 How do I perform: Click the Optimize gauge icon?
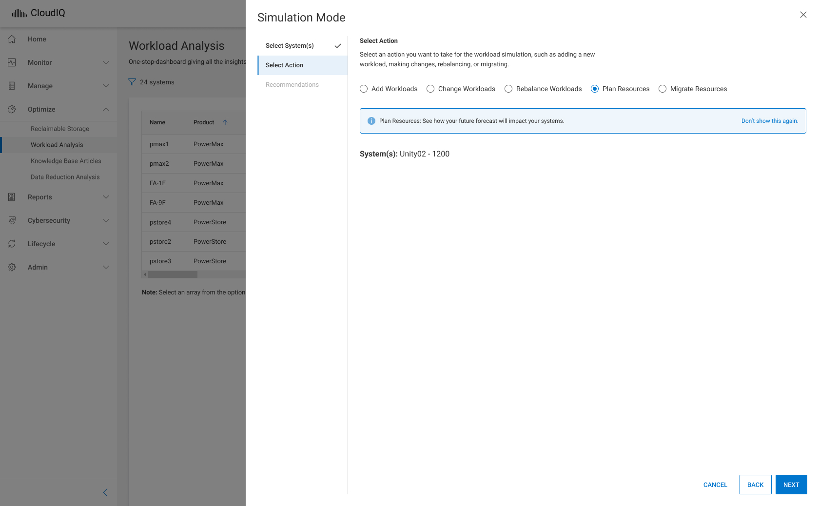[12, 109]
